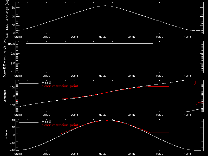
Task: Click 09:30 label below the Longitude plot
Action: [x=103, y=115]
